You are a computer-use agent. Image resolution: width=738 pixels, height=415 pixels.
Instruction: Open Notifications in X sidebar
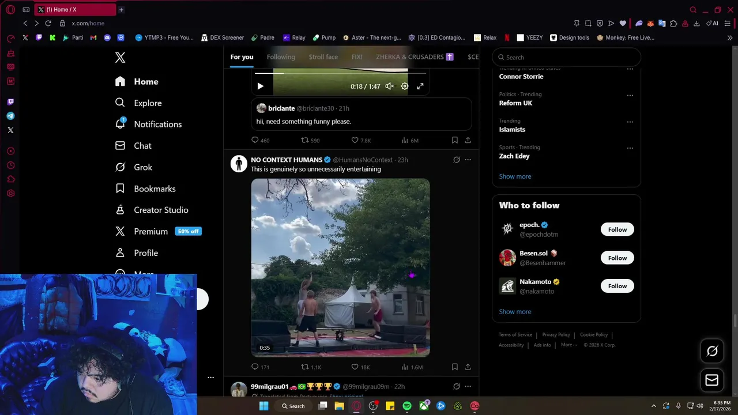click(x=148, y=124)
